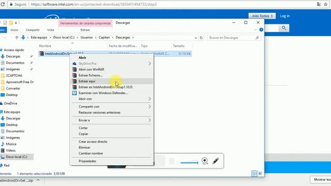Click the Up folder arrow button
Image resolution: width=331 pixels, height=186 pixels.
[x=17, y=38]
